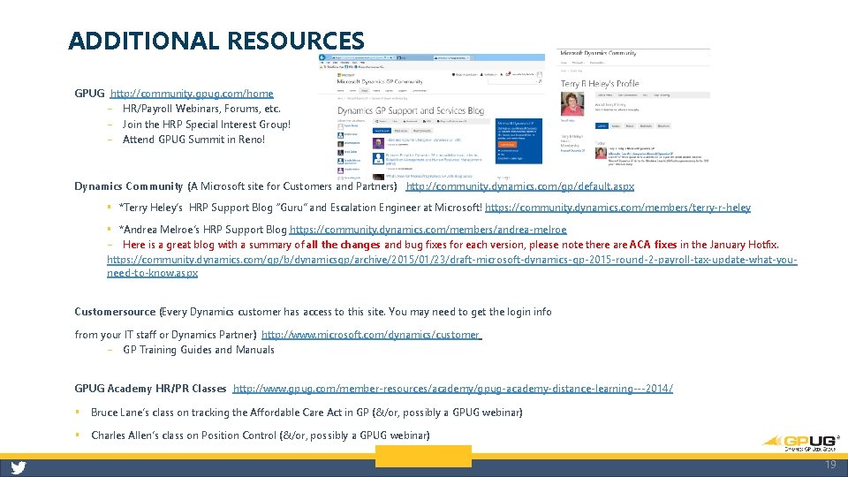Click the 'Dynamics Community' heading text
Image resolution: width=848 pixels, height=477 pixels.
(x=129, y=186)
